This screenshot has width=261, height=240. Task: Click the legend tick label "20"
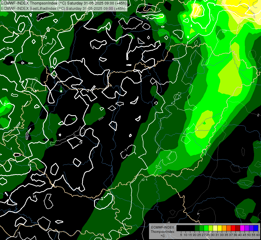(195, 235)
